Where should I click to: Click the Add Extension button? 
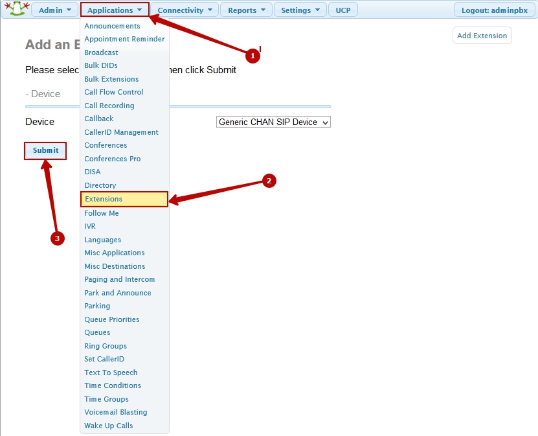(482, 36)
